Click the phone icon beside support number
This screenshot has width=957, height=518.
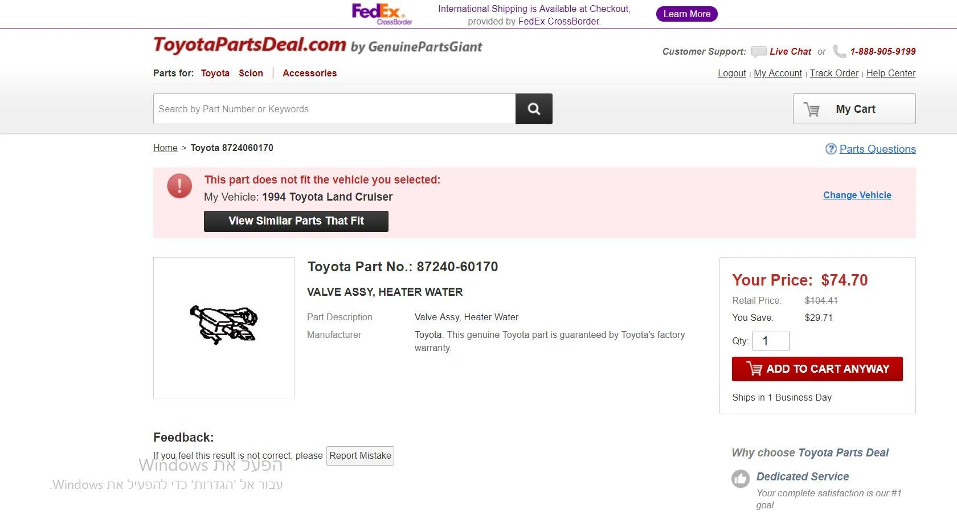coord(839,51)
